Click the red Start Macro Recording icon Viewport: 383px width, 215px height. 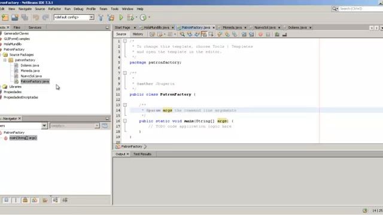coord(260,35)
